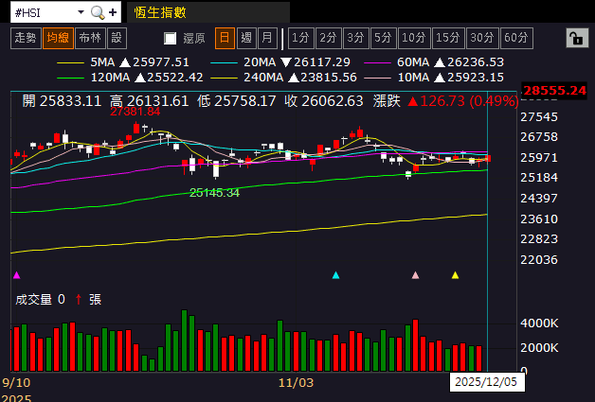Enable the 還原 checkbox
Viewport: 595px width, 402px height.
[x=171, y=39]
